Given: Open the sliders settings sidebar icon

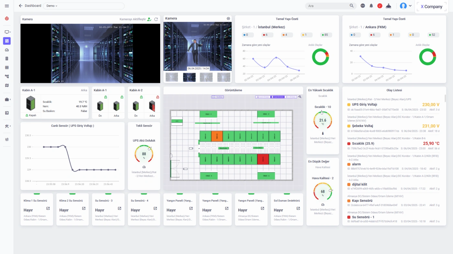Looking at the screenshot, I should (x=7, y=140).
